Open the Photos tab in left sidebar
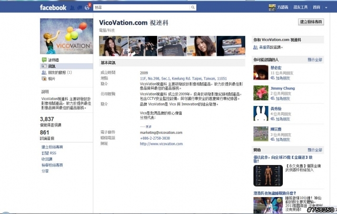The width and height of the screenshot is (337, 214). click(x=52, y=79)
